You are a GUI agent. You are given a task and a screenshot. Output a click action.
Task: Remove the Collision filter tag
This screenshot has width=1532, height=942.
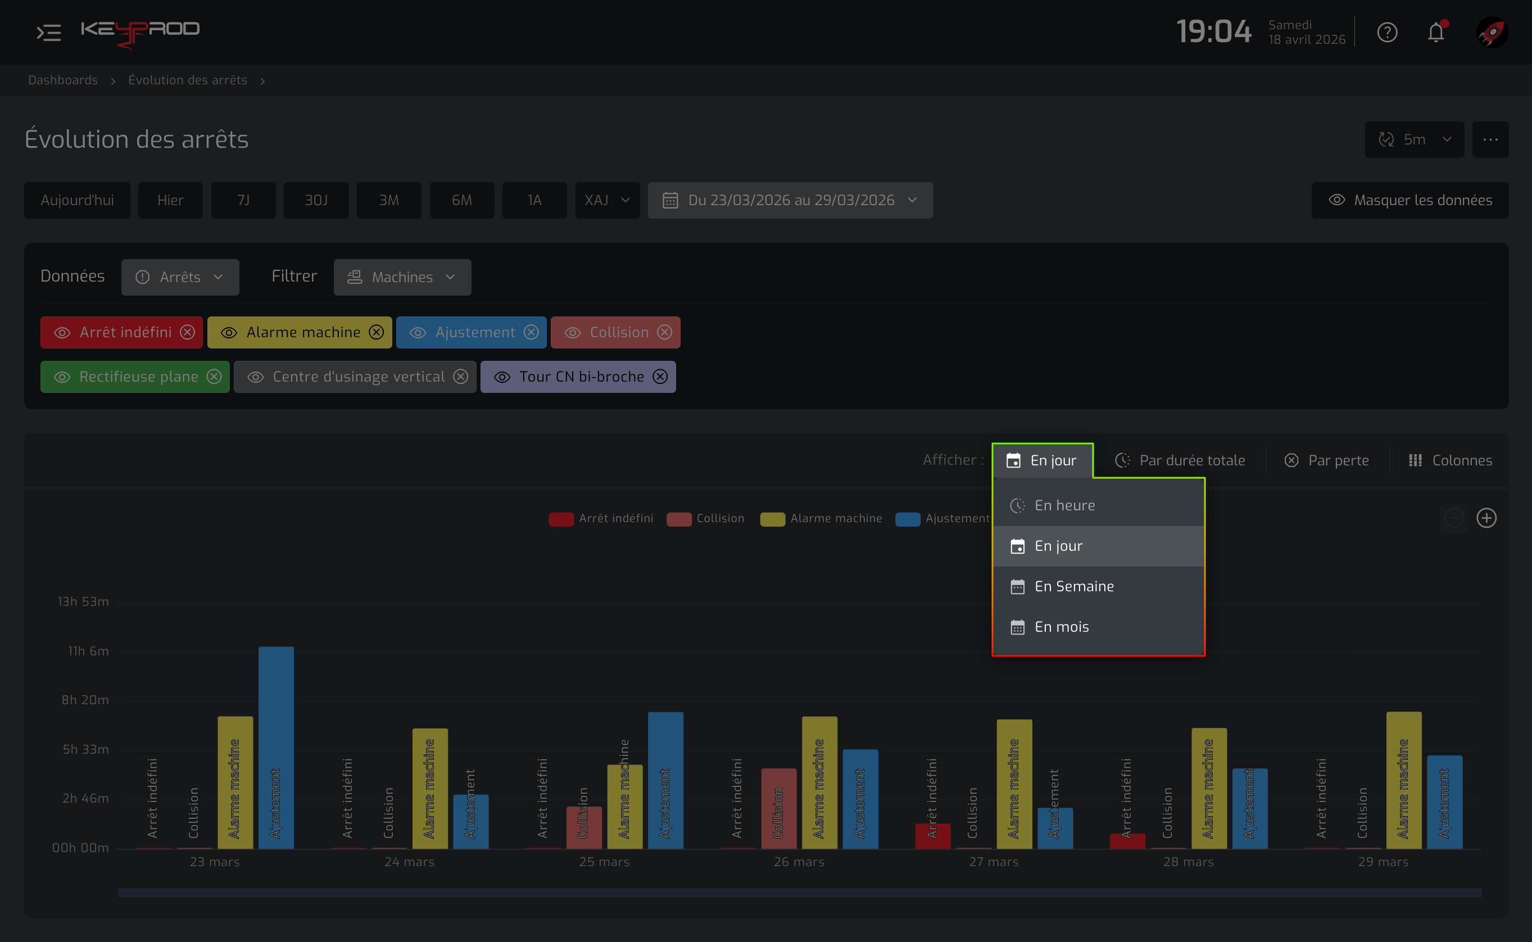tap(664, 333)
